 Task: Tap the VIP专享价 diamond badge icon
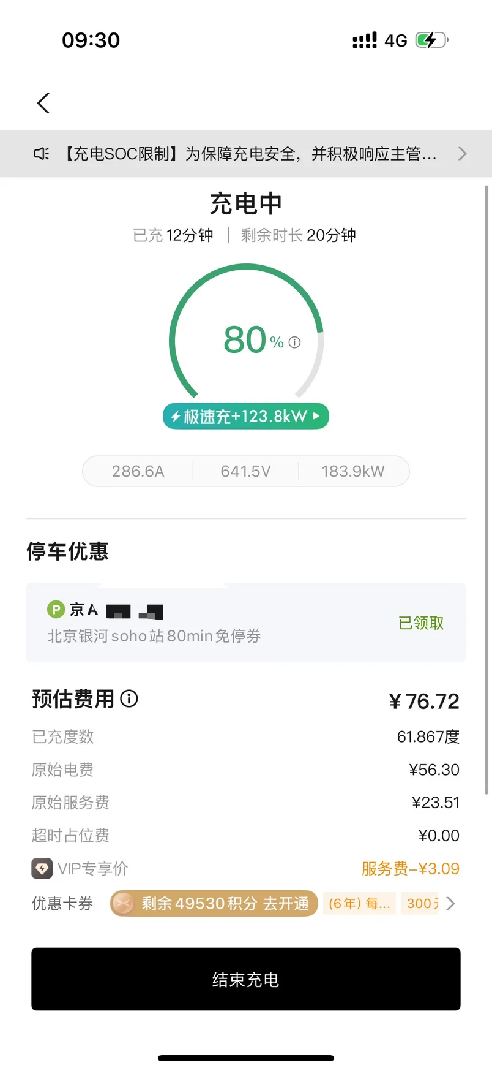pos(42,868)
